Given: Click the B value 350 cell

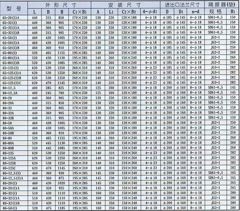Looking at the screenshot, I should click(48, 188).
